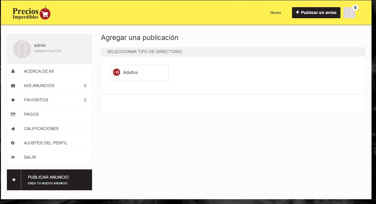Open the FAVORITOS menu item
Viewport: 376px width, 204px height.
click(x=50, y=100)
